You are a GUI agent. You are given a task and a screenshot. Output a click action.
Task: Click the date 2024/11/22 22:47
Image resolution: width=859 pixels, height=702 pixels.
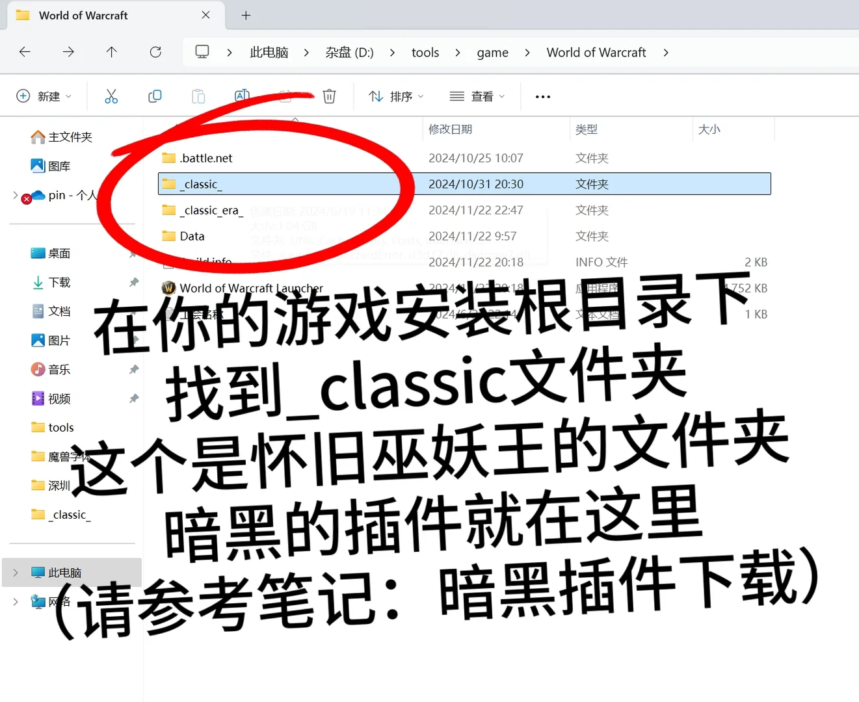point(476,210)
